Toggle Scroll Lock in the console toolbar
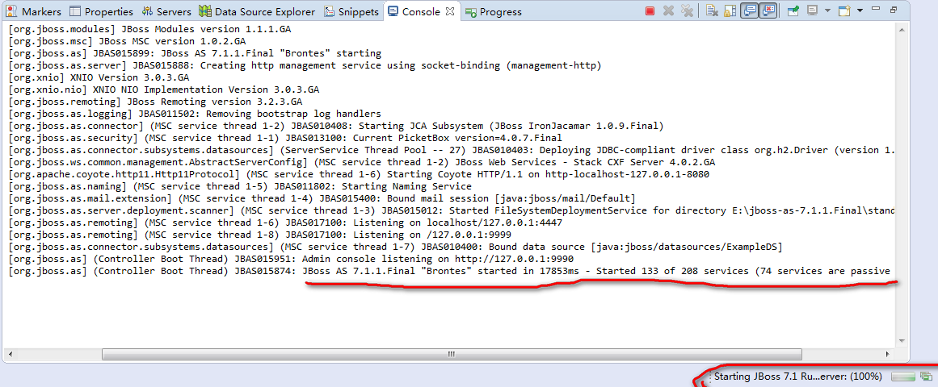The width and height of the screenshot is (938, 387). (730, 10)
